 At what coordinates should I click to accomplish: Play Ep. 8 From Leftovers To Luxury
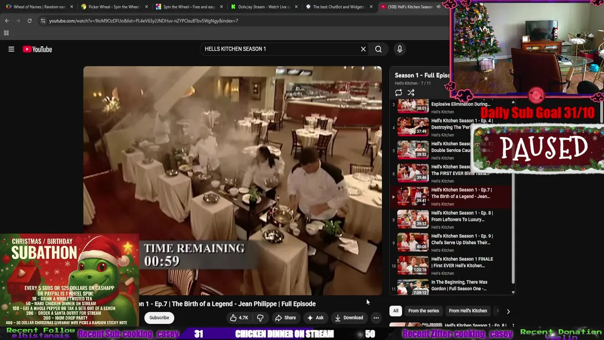pos(451,220)
